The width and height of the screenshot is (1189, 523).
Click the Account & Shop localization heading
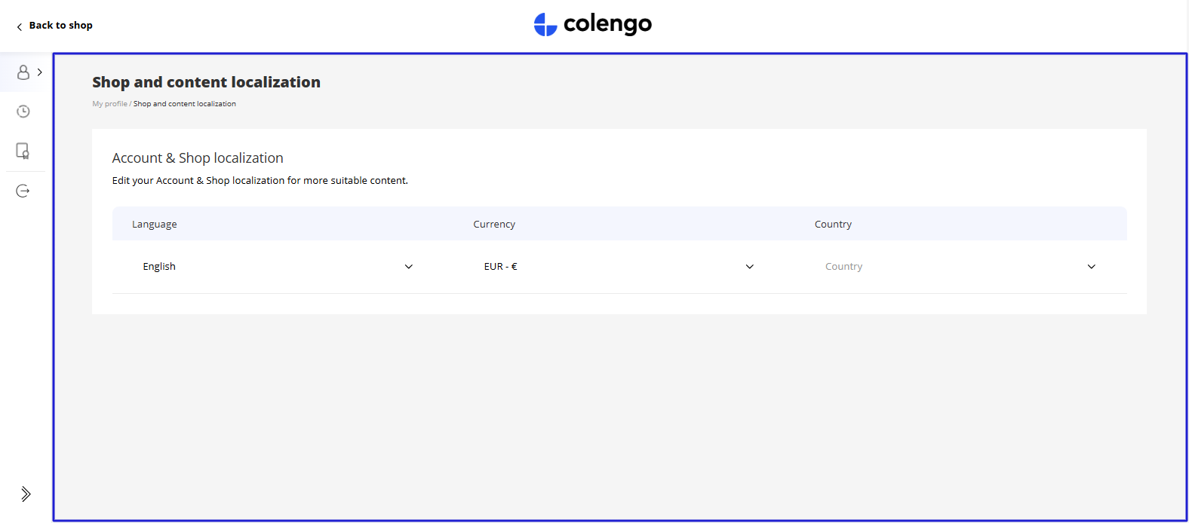click(198, 158)
